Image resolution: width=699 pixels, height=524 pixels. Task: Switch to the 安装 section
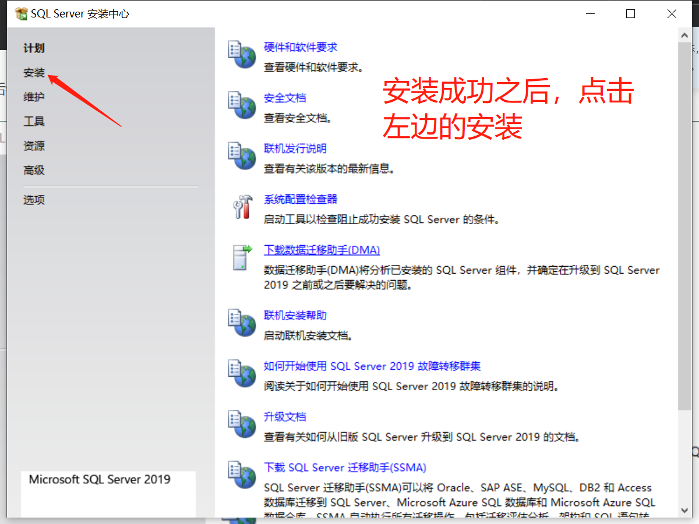point(34,73)
